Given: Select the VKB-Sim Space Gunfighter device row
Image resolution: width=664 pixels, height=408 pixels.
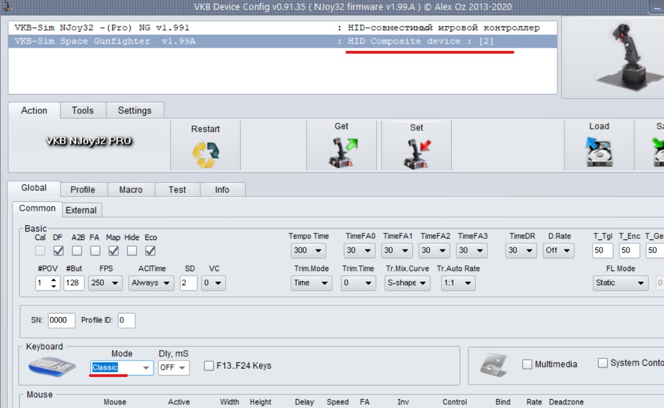Looking at the screenshot, I should pyautogui.click(x=282, y=41).
